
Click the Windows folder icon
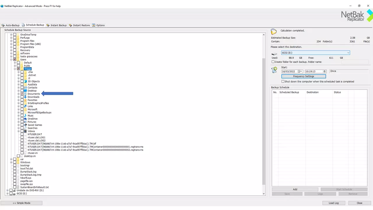[x=18, y=162]
